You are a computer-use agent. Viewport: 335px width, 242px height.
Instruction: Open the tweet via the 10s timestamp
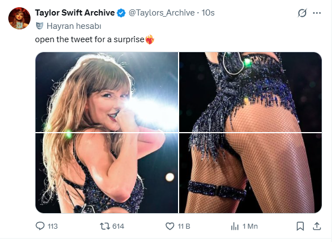[x=209, y=12]
